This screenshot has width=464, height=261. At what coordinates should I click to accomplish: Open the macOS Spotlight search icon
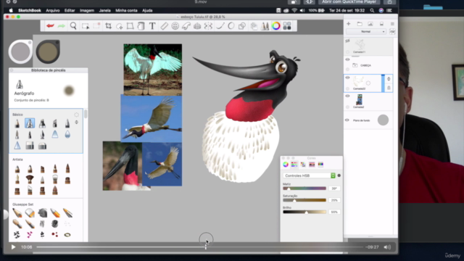[x=372, y=10]
